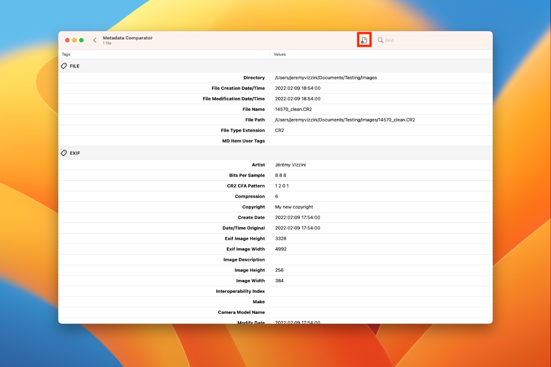551x367 pixels.
Task: Click the Jérémy Vizzini artist value
Action: pyautogui.click(x=290, y=165)
